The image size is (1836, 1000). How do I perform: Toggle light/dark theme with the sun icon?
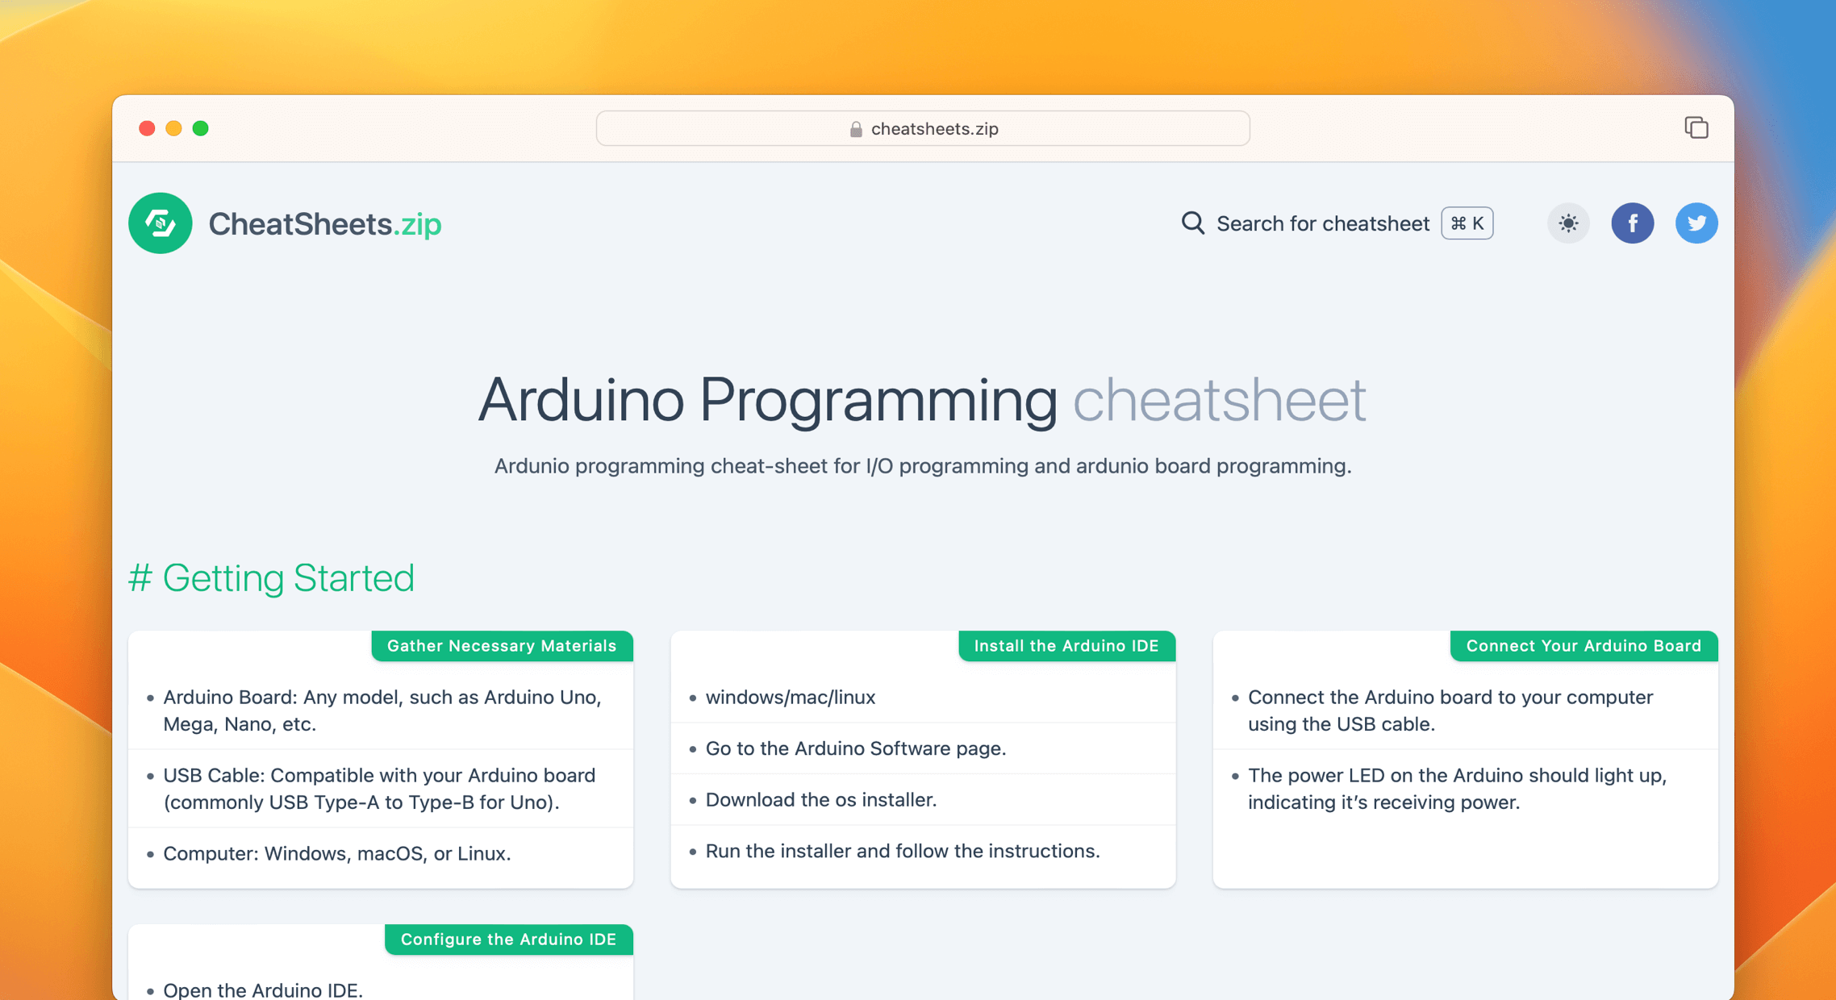point(1567,223)
